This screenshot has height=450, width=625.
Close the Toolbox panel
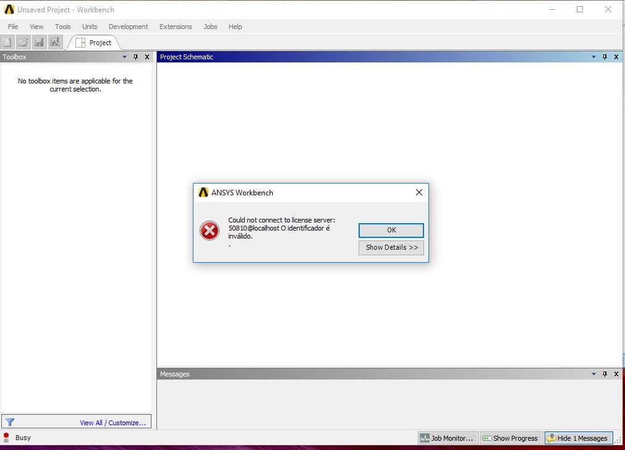[x=147, y=57]
